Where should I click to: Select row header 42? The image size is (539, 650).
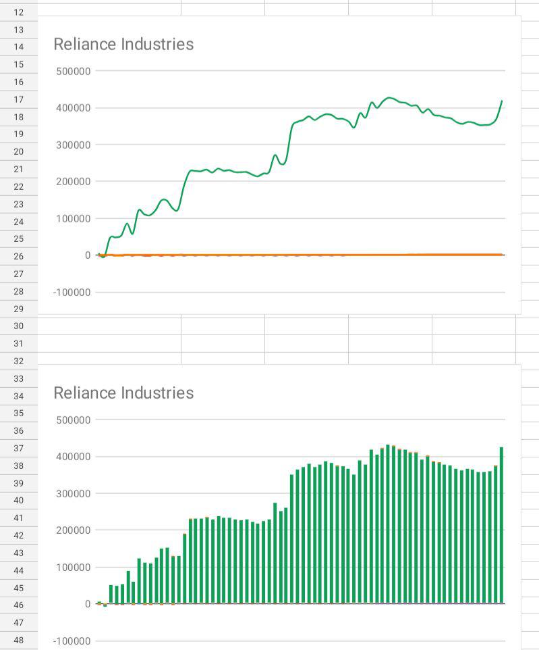click(19, 535)
